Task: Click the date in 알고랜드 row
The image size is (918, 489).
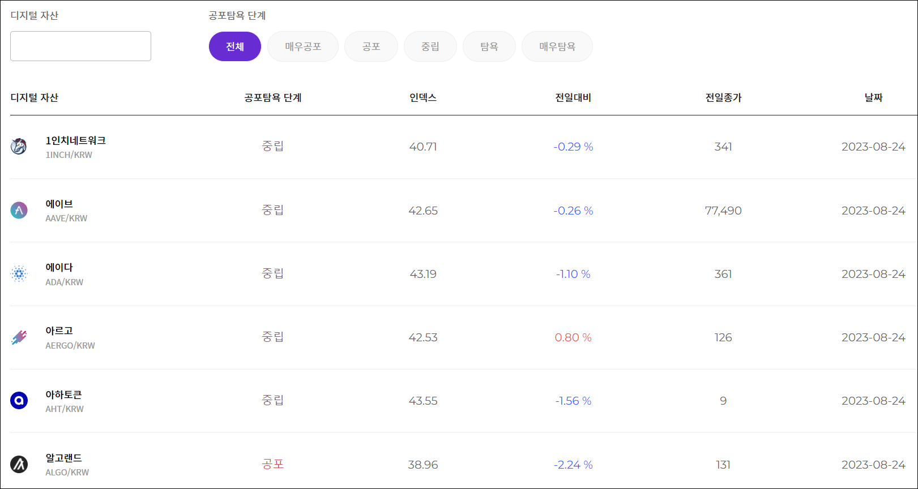Action: (873, 465)
